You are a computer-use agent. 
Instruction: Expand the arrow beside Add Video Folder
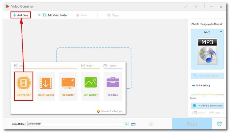(x=39, y=15)
